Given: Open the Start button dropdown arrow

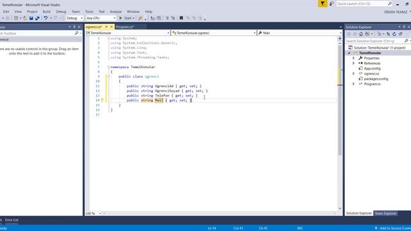Looking at the screenshot, I should point(134,18).
